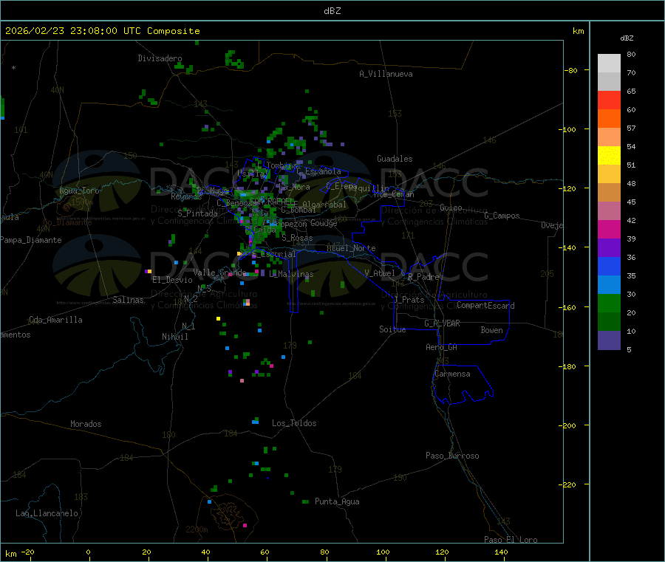This screenshot has width=665, height=562.
Task: Select the magenta 39-42 dBZ legend swatch
Action: tap(609, 229)
